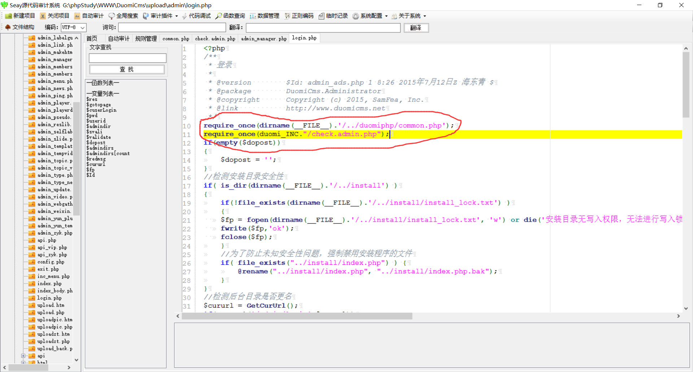Image resolution: width=693 pixels, height=372 pixels.
Task: Click file icon beside uploadpic.php
Action: point(32,327)
